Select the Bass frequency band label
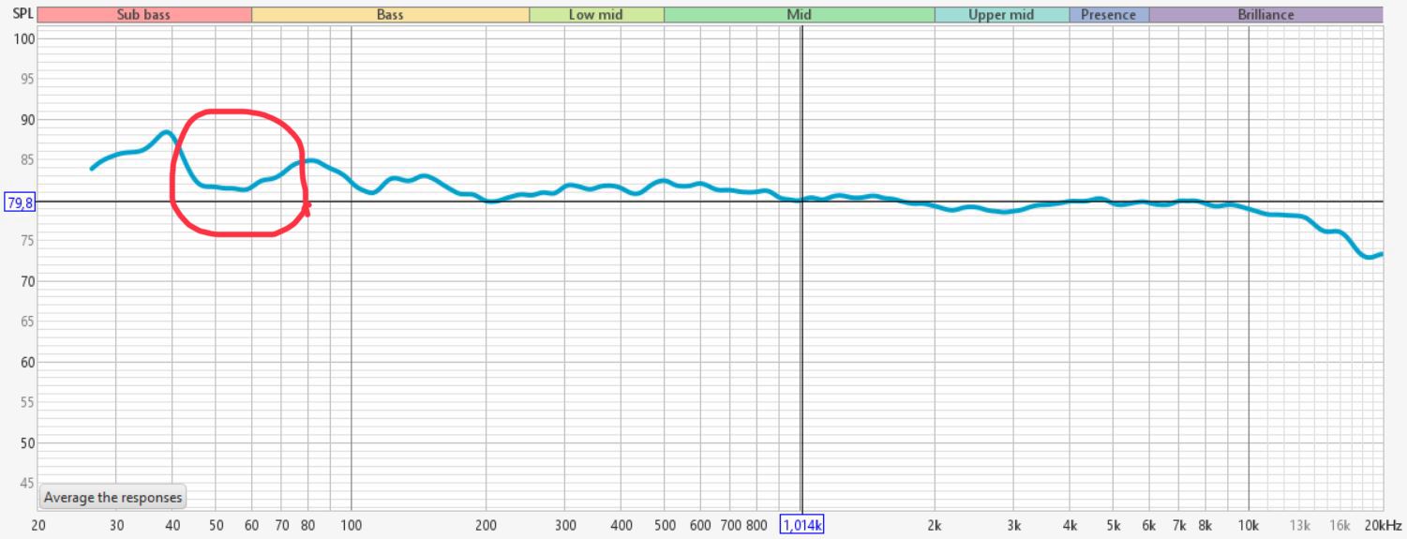Image resolution: width=1407 pixels, height=539 pixels. coord(390,15)
